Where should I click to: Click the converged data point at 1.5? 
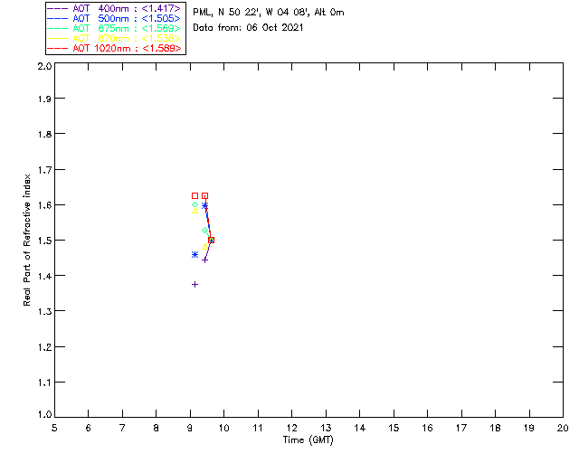coord(211,240)
